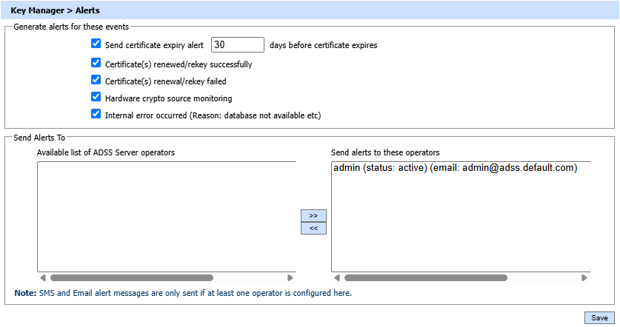Screen dimensions: 620x327
Task: Click the Key Manager > Alerts header
Action: point(56,10)
